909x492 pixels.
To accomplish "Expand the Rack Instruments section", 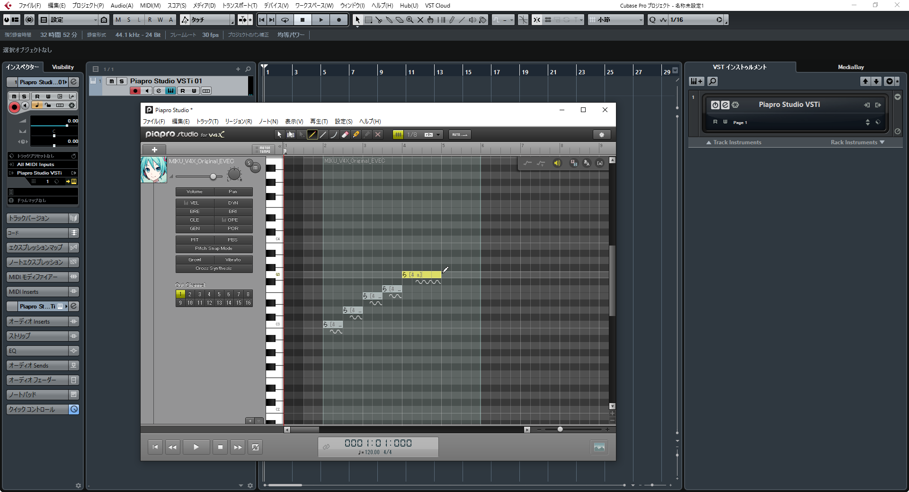I will [x=857, y=142].
